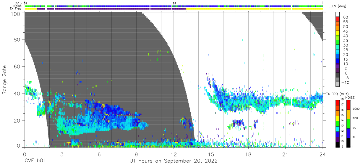
Task: Click the "100" tick on the Range Gate axis
Action: pyautogui.click(x=15, y=14)
